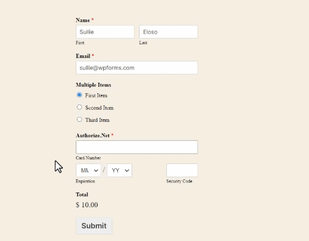Select the Third Item radio button
The width and height of the screenshot is (309, 241).
pyautogui.click(x=79, y=119)
